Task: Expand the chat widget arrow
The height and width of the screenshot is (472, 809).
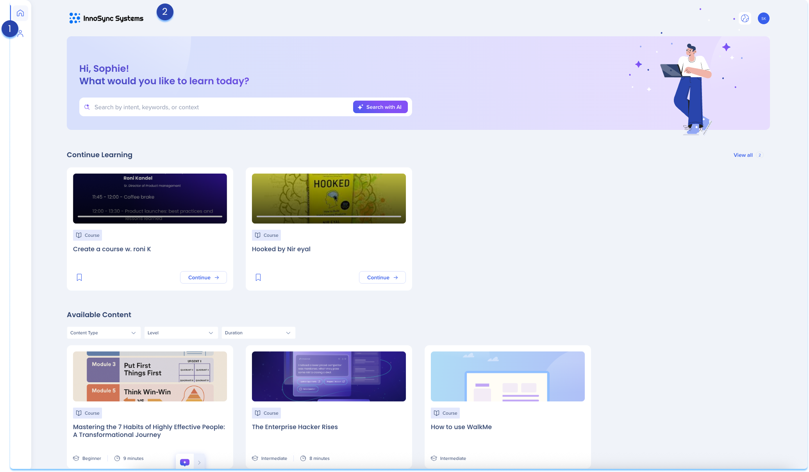Action: pyautogui.click(x=199, y=463)
